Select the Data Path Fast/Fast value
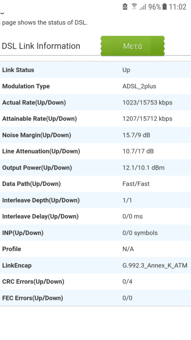Image resolution: width=191 pixels, height=340 pixels. tap(136, 184)
